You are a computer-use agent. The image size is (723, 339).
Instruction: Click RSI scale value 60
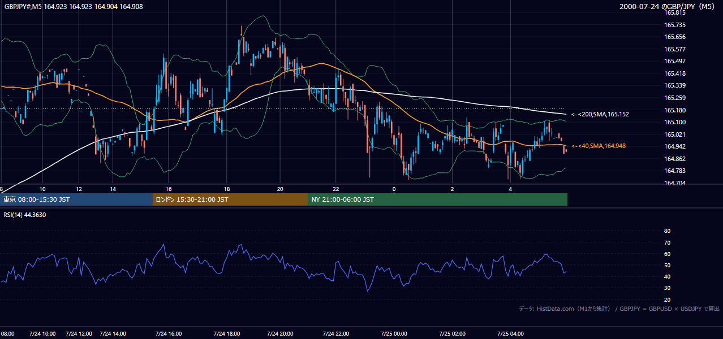[667, 254]
